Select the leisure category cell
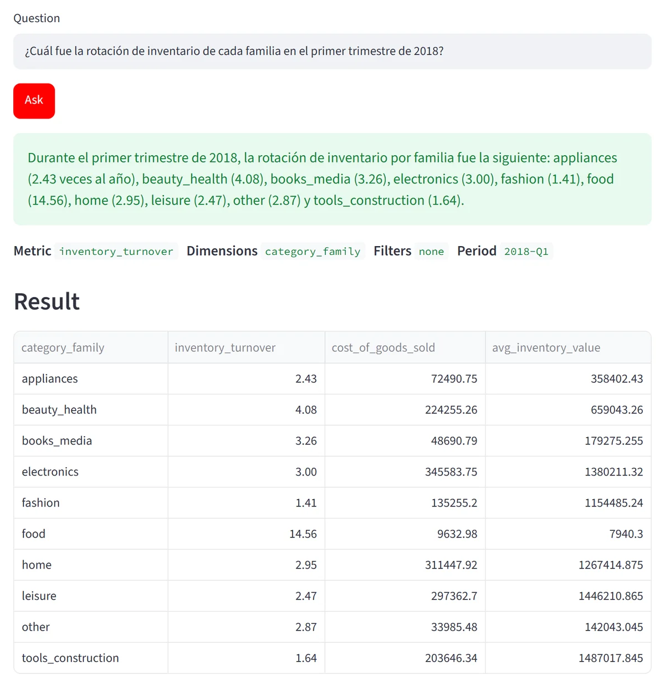 coord(91,596)
